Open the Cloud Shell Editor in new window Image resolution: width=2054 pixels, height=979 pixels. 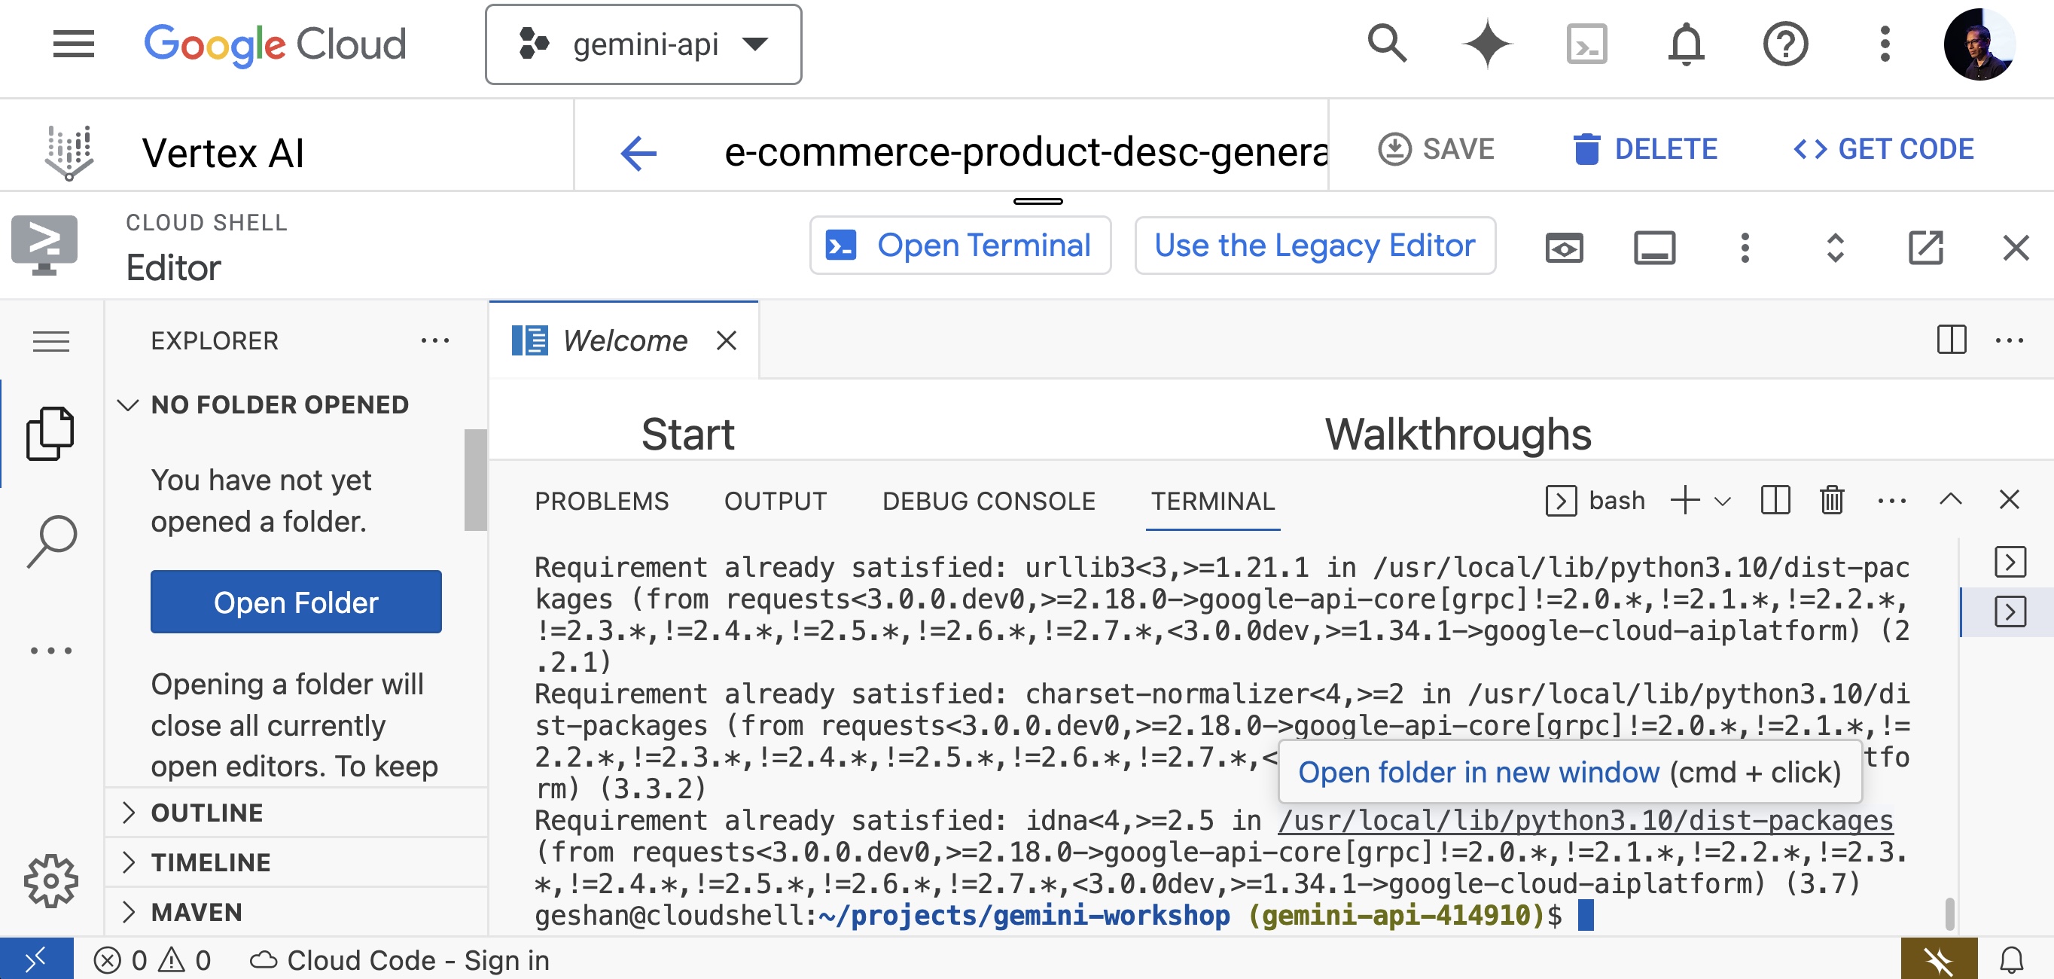[x=1926, y=249]
